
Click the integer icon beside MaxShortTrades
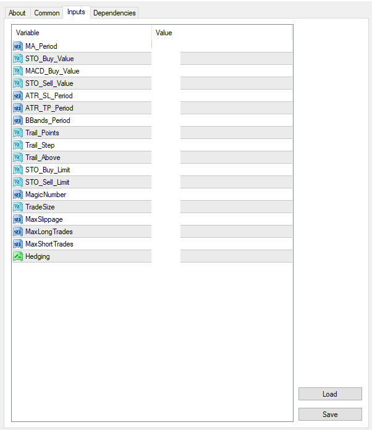pyautogui.click(x=18, y=244)
